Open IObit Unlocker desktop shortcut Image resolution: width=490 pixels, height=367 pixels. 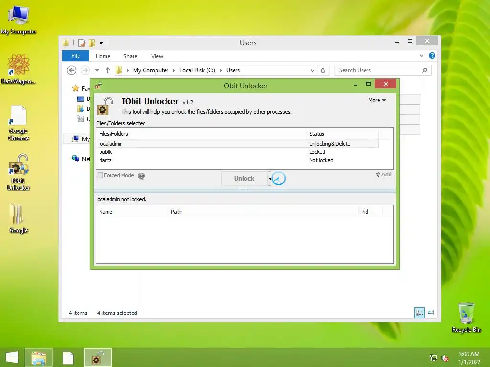(19, 172)
